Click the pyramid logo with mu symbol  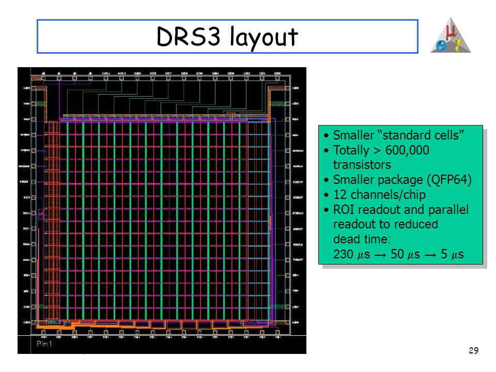pos(451,35)
